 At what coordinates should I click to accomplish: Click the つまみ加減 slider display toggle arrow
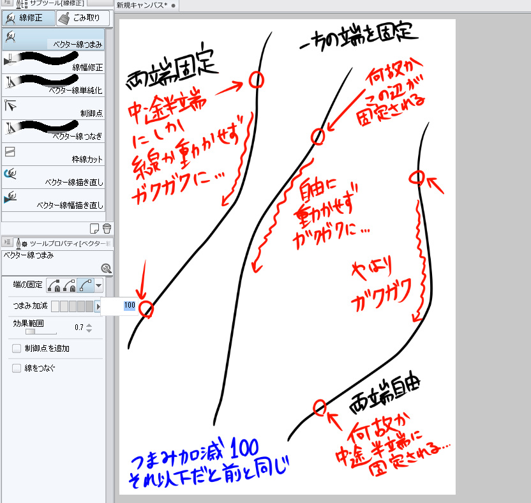98,307
